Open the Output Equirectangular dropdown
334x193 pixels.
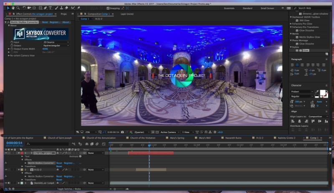tap(56, 45)
